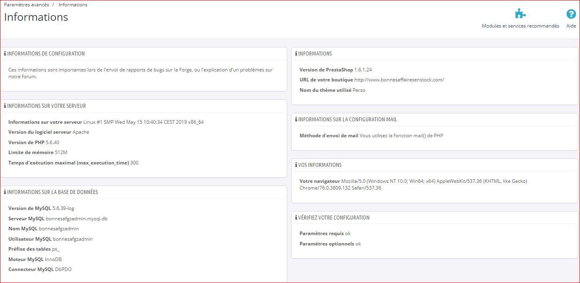Select PrestaShop version 1.6.1.24

363,69
